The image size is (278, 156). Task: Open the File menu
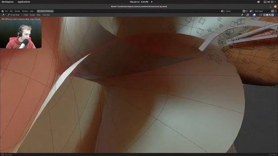click(x=7, y=11)
